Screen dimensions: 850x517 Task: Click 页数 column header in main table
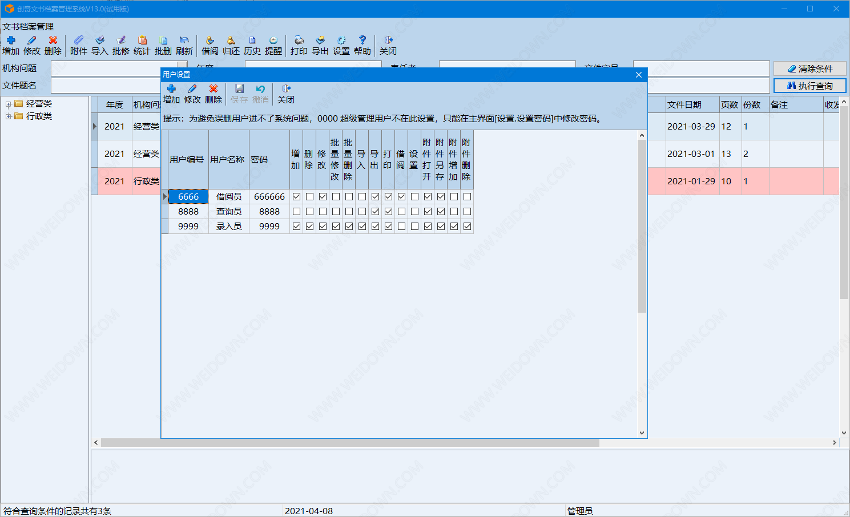click(730, 105)
